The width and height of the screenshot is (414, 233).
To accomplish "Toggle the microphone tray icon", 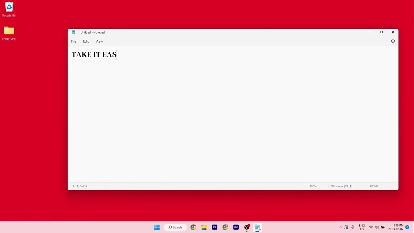I will click(353, 227).
